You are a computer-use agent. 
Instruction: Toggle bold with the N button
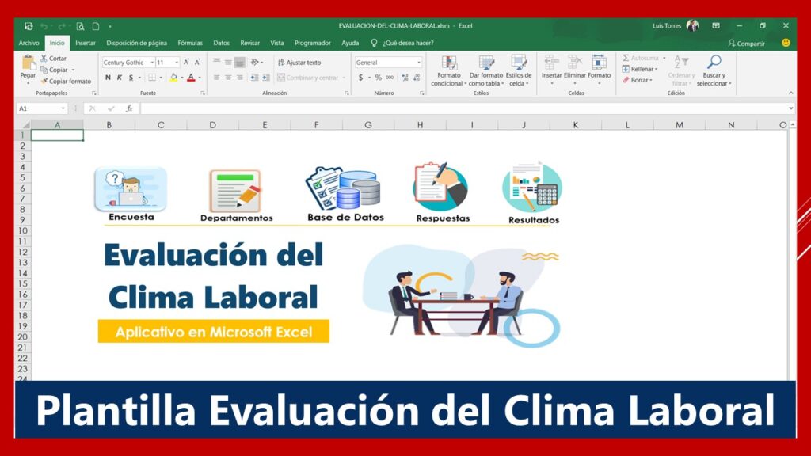[108, 78]
